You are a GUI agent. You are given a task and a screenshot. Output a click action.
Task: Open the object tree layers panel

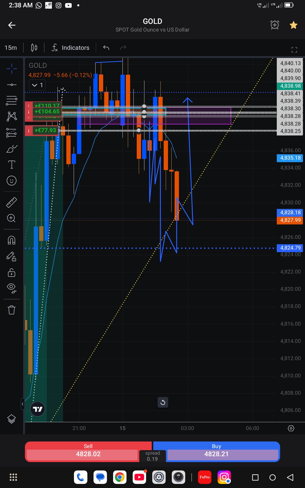pos(12,419)
